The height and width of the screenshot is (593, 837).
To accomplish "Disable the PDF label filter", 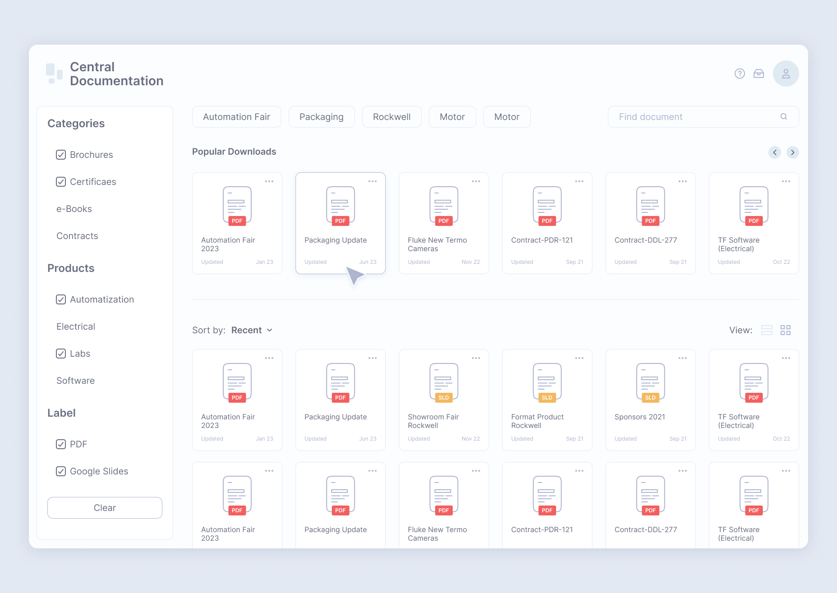I will coord(61,444).
